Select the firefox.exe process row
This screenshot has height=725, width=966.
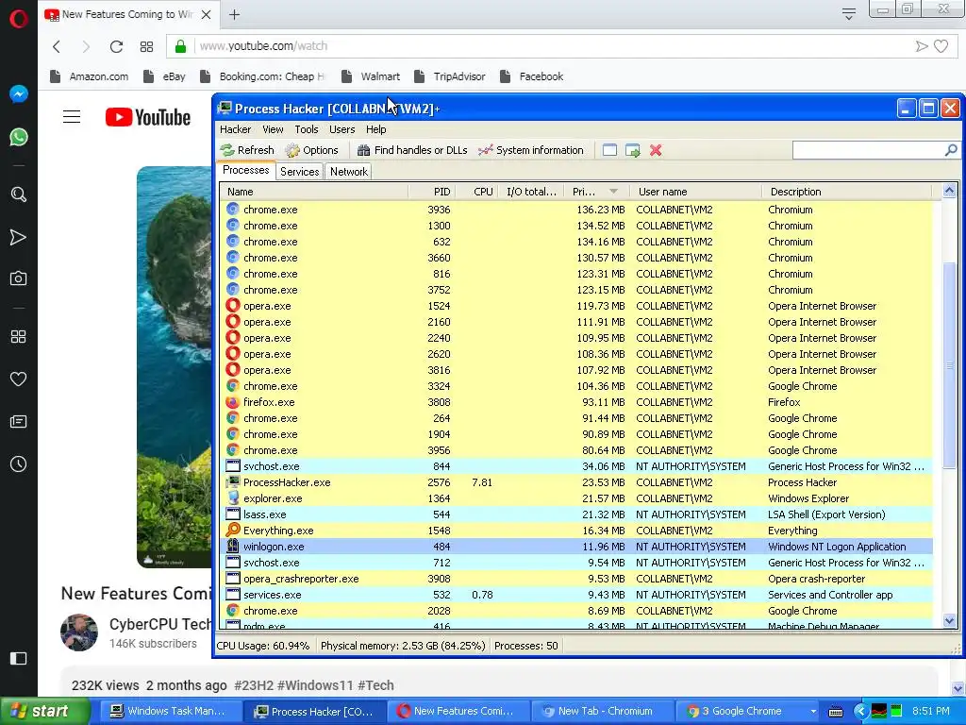click(x=576, y=402)
